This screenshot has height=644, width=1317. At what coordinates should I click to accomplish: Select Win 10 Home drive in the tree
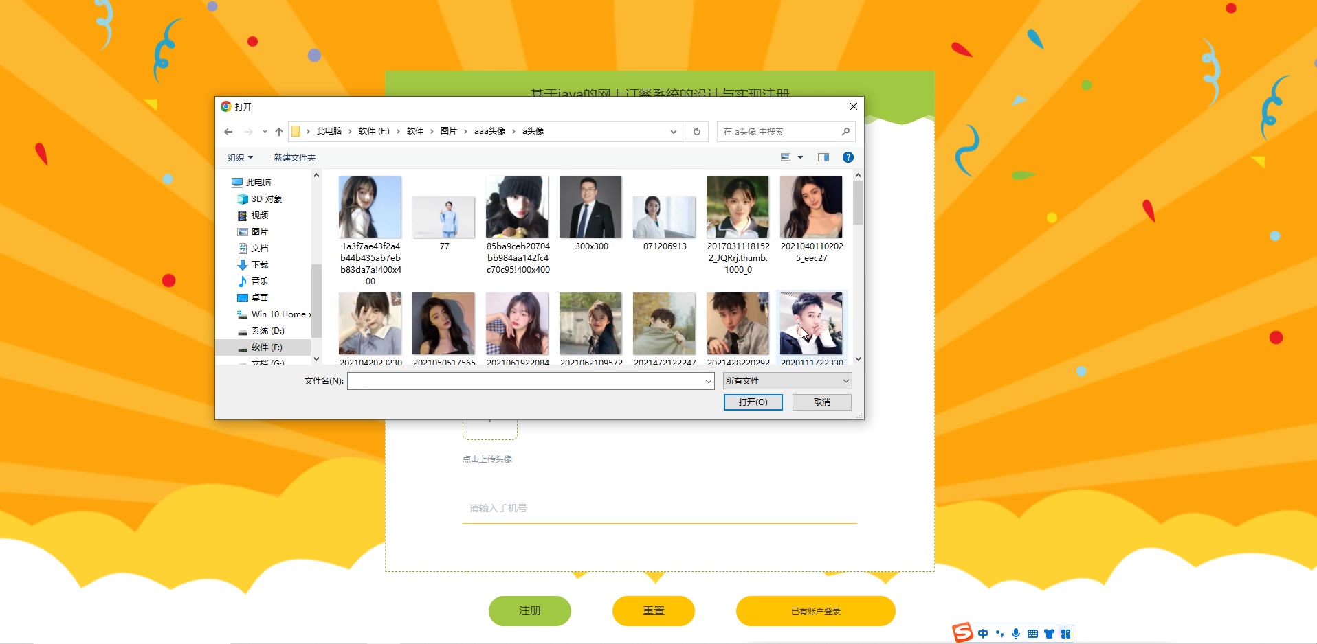[275, 314]
